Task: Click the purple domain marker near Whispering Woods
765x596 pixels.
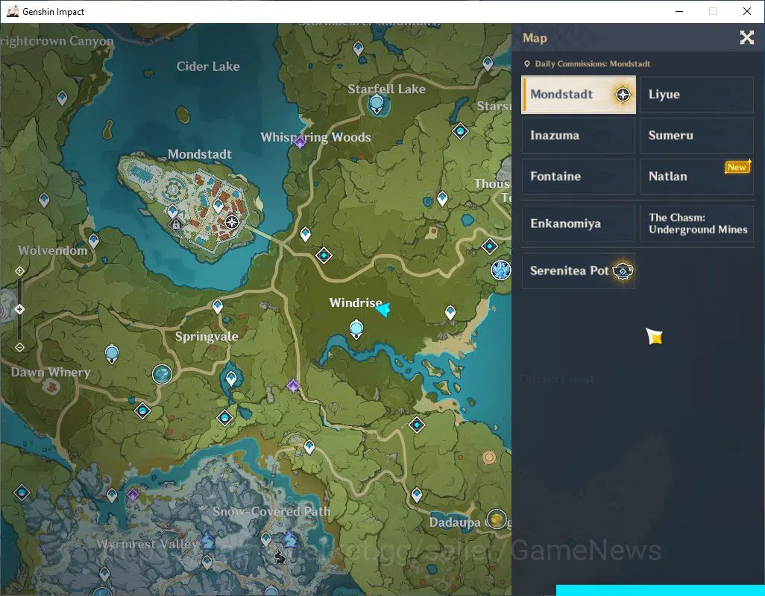Action: 300,142
